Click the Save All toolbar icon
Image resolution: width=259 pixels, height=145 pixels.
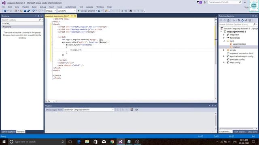[x=28, y=11]
